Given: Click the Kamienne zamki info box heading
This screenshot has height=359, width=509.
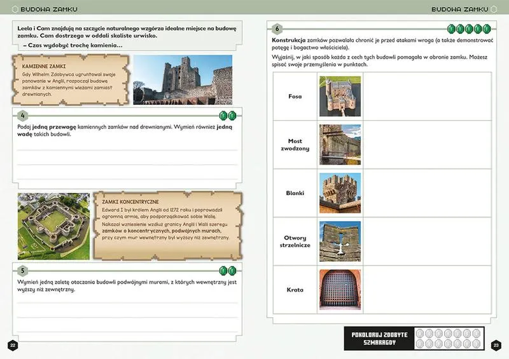Looking at the screenshot, I should point(45,66).
